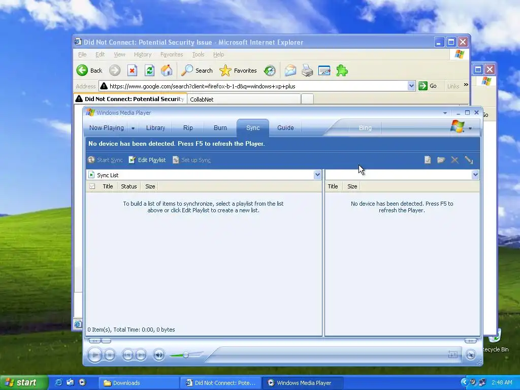Viewport: 520px width, 390px height.
Task: Click Internet Explorer quick launch icon
Action: click(x=58, y=383)
